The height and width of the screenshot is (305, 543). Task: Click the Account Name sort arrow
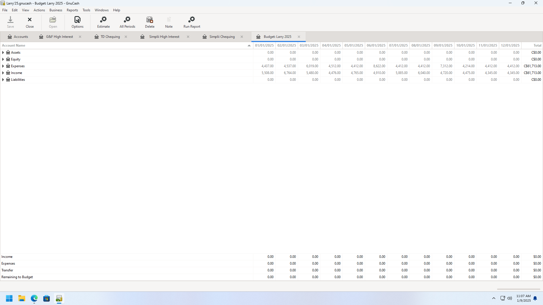pyautogui.click(x=249, y=45)
